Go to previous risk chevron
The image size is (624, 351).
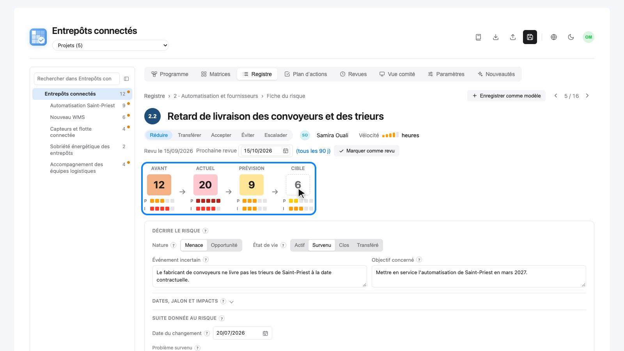click(556, 96)
